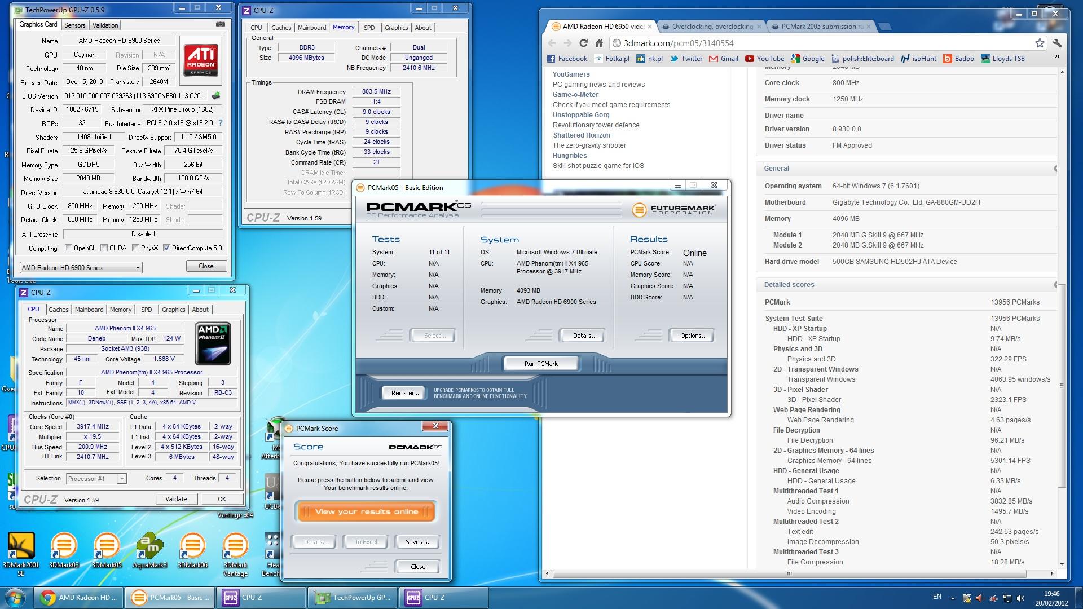Switch to Validation tab in GPU-Z
Image resolution: width=1083 pixels, height=609 pixels.
pos(105,25)
